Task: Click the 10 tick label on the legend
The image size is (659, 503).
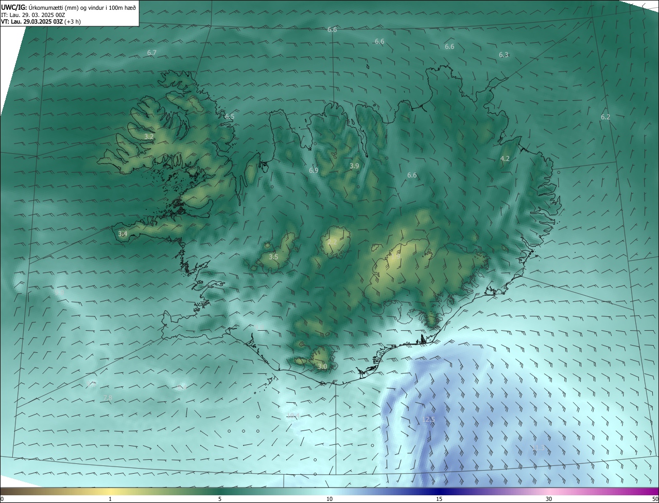Action: tap(329, 499)
